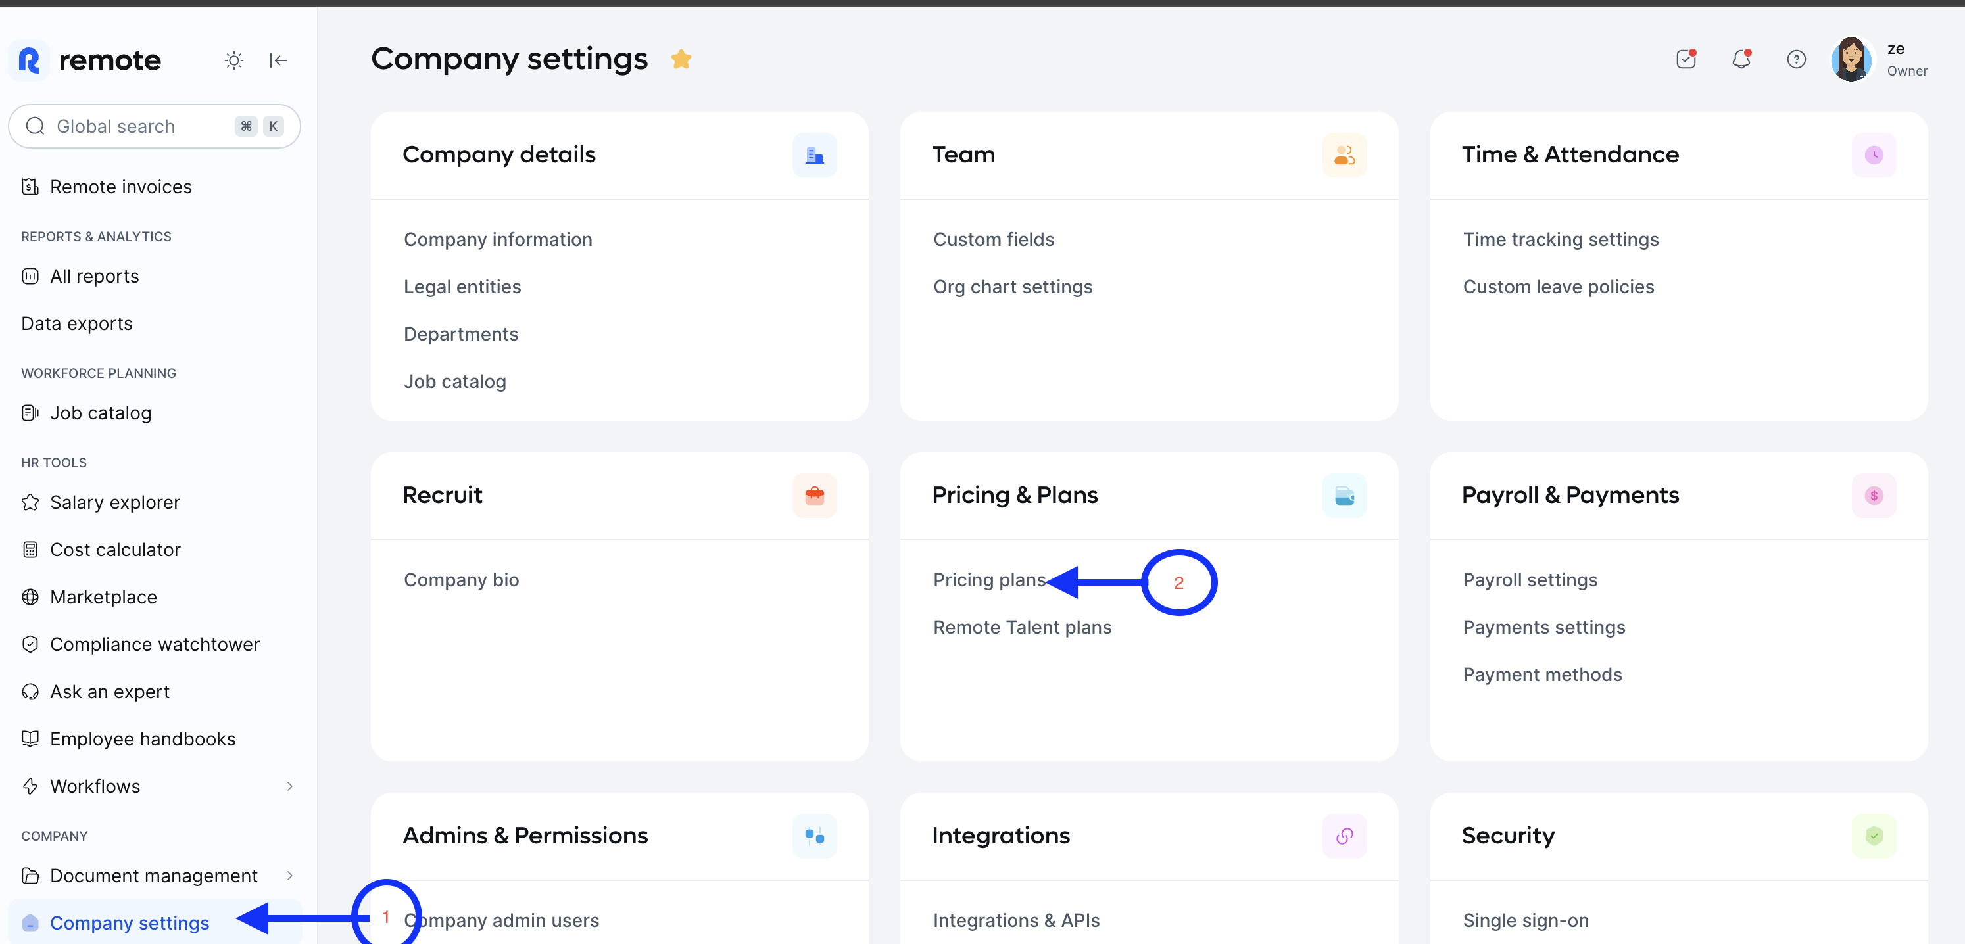
Task: Open Departments link
Action: click(461, 334)
